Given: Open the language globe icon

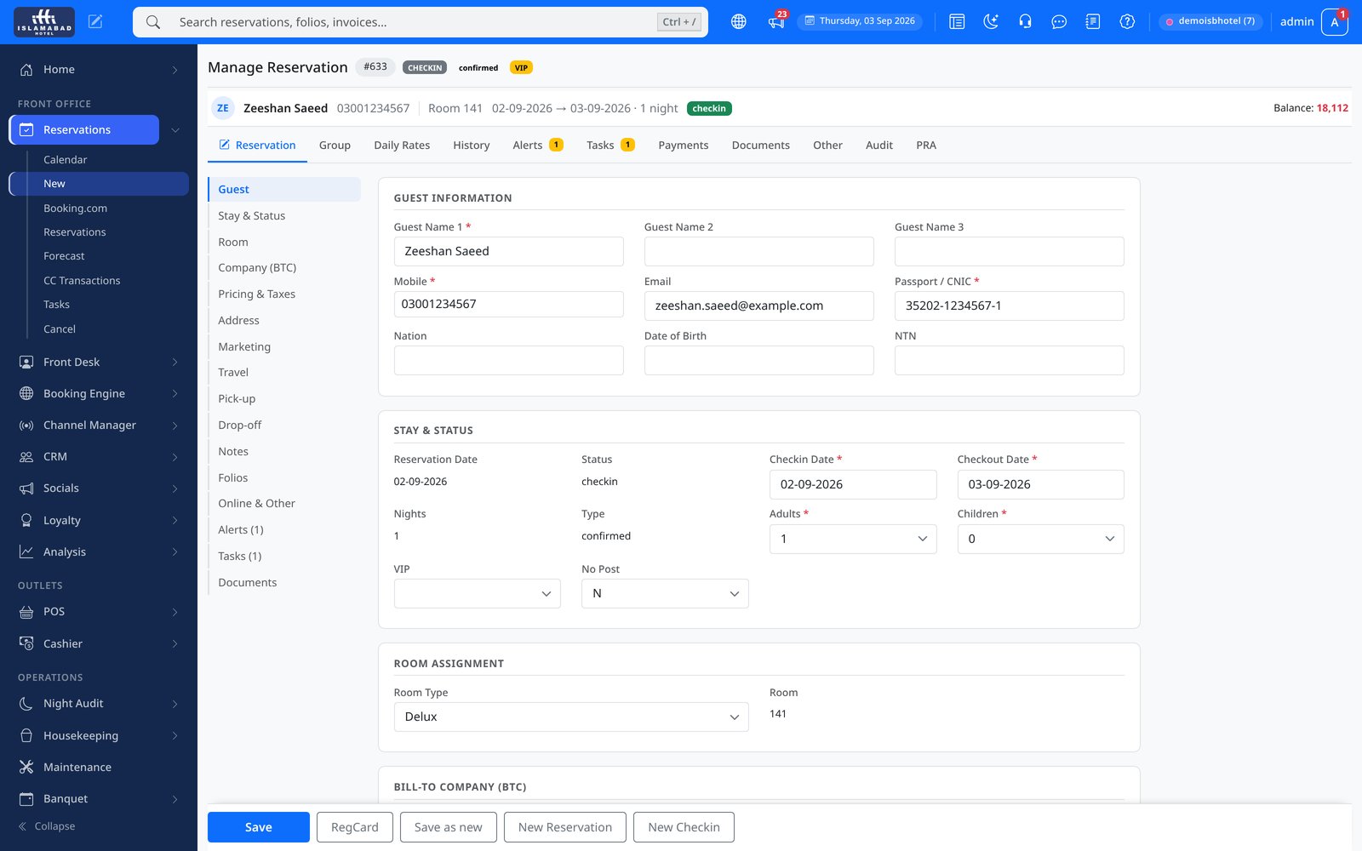Looking at the screenshot, I should pos(739,22).
